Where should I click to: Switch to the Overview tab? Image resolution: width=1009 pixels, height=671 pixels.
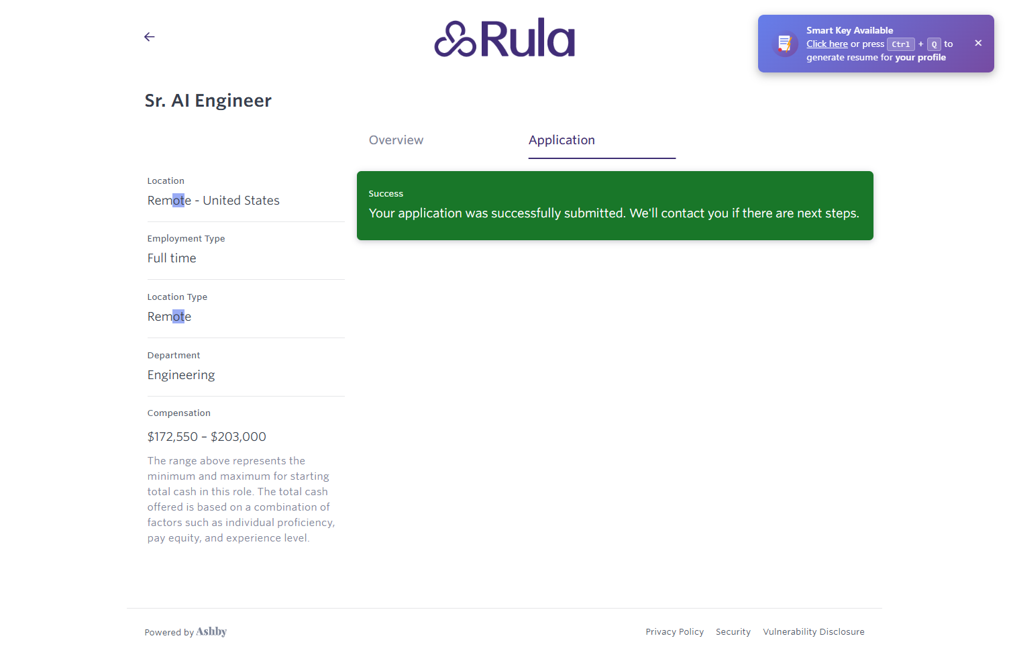396,140
